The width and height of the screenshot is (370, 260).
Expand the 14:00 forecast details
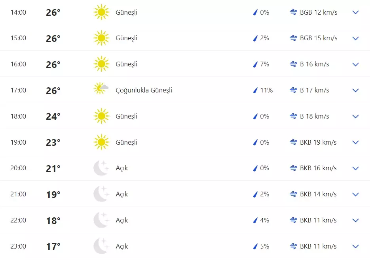pyautogui.click(x=355, y=12)
